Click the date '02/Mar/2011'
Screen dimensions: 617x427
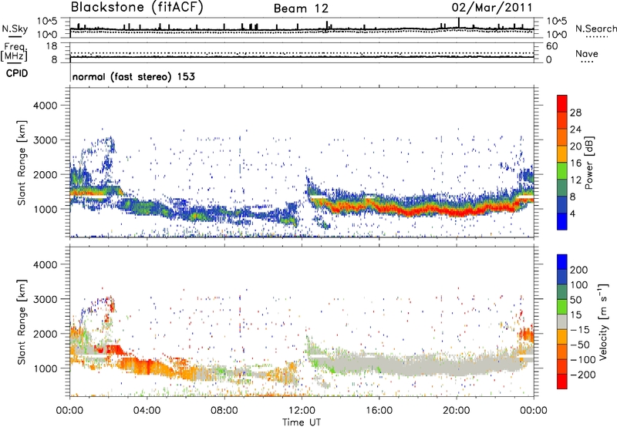[492, 7]
